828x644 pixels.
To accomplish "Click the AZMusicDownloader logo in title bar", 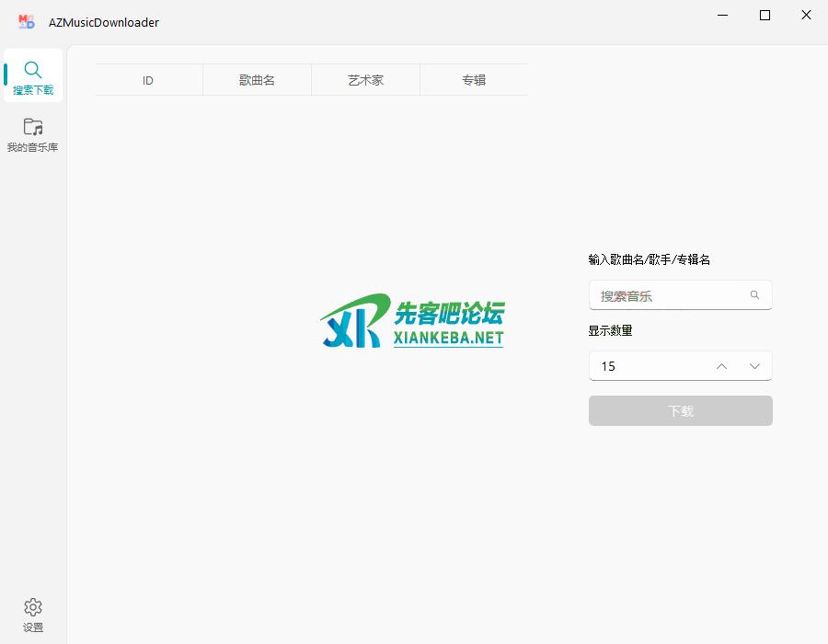I will pos(26,21).
